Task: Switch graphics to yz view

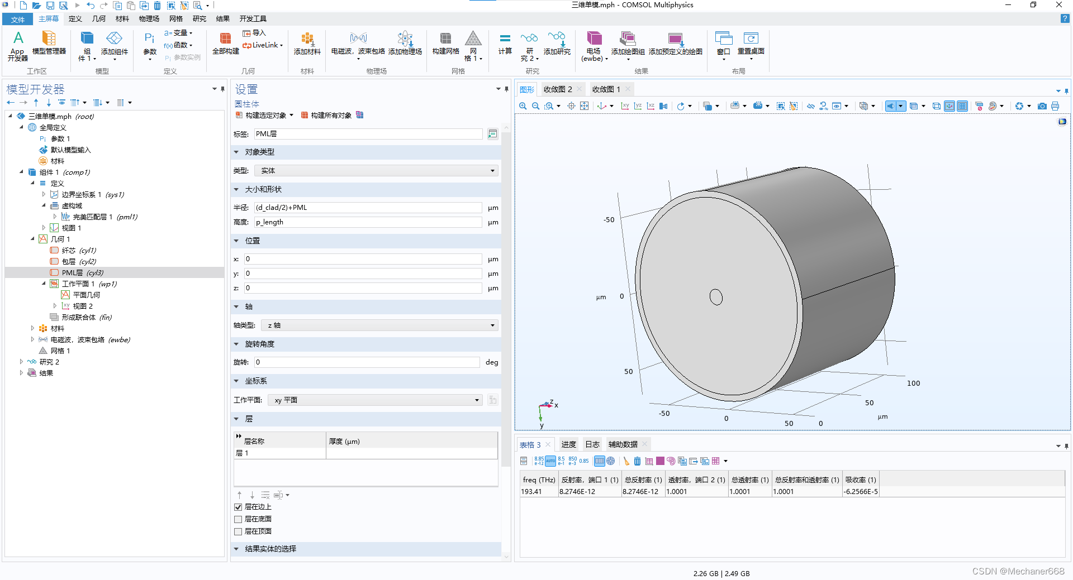Action: click(638, 106)
